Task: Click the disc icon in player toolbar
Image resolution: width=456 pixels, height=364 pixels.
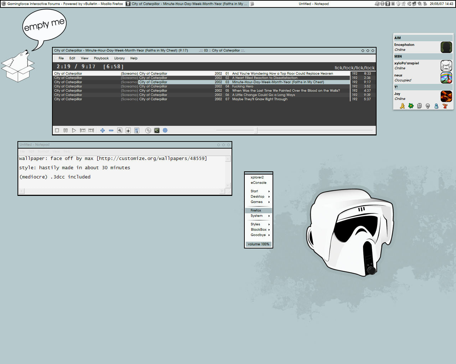Action: pyautogui.click(x=148, y=130)
